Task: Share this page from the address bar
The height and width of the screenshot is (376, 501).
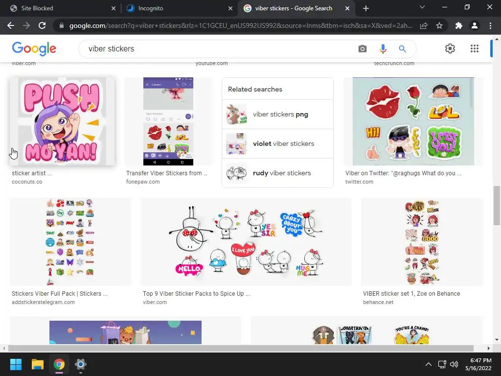Action: (x=424, y=25)
